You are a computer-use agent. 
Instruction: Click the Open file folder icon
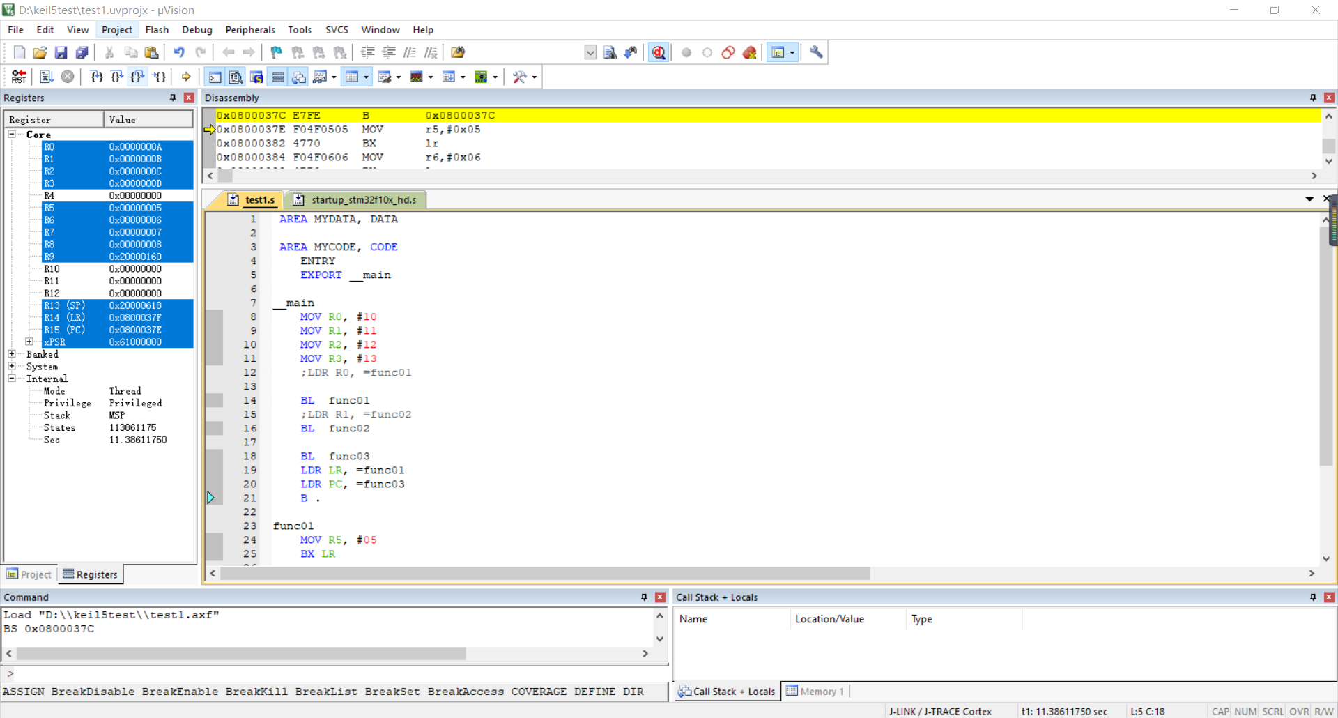(40, 52)
